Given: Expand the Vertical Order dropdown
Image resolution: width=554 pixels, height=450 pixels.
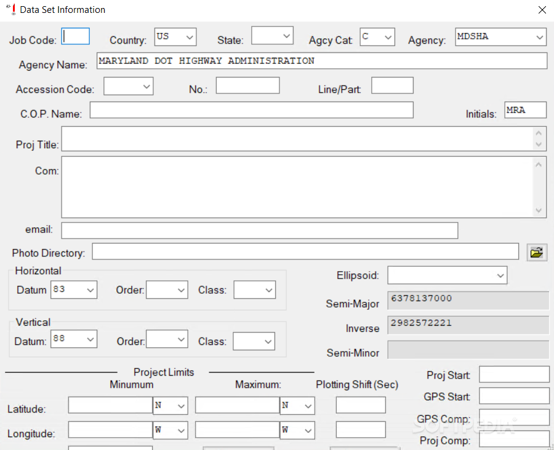Looking at the screenshot, I should click(x=167, y=339).
